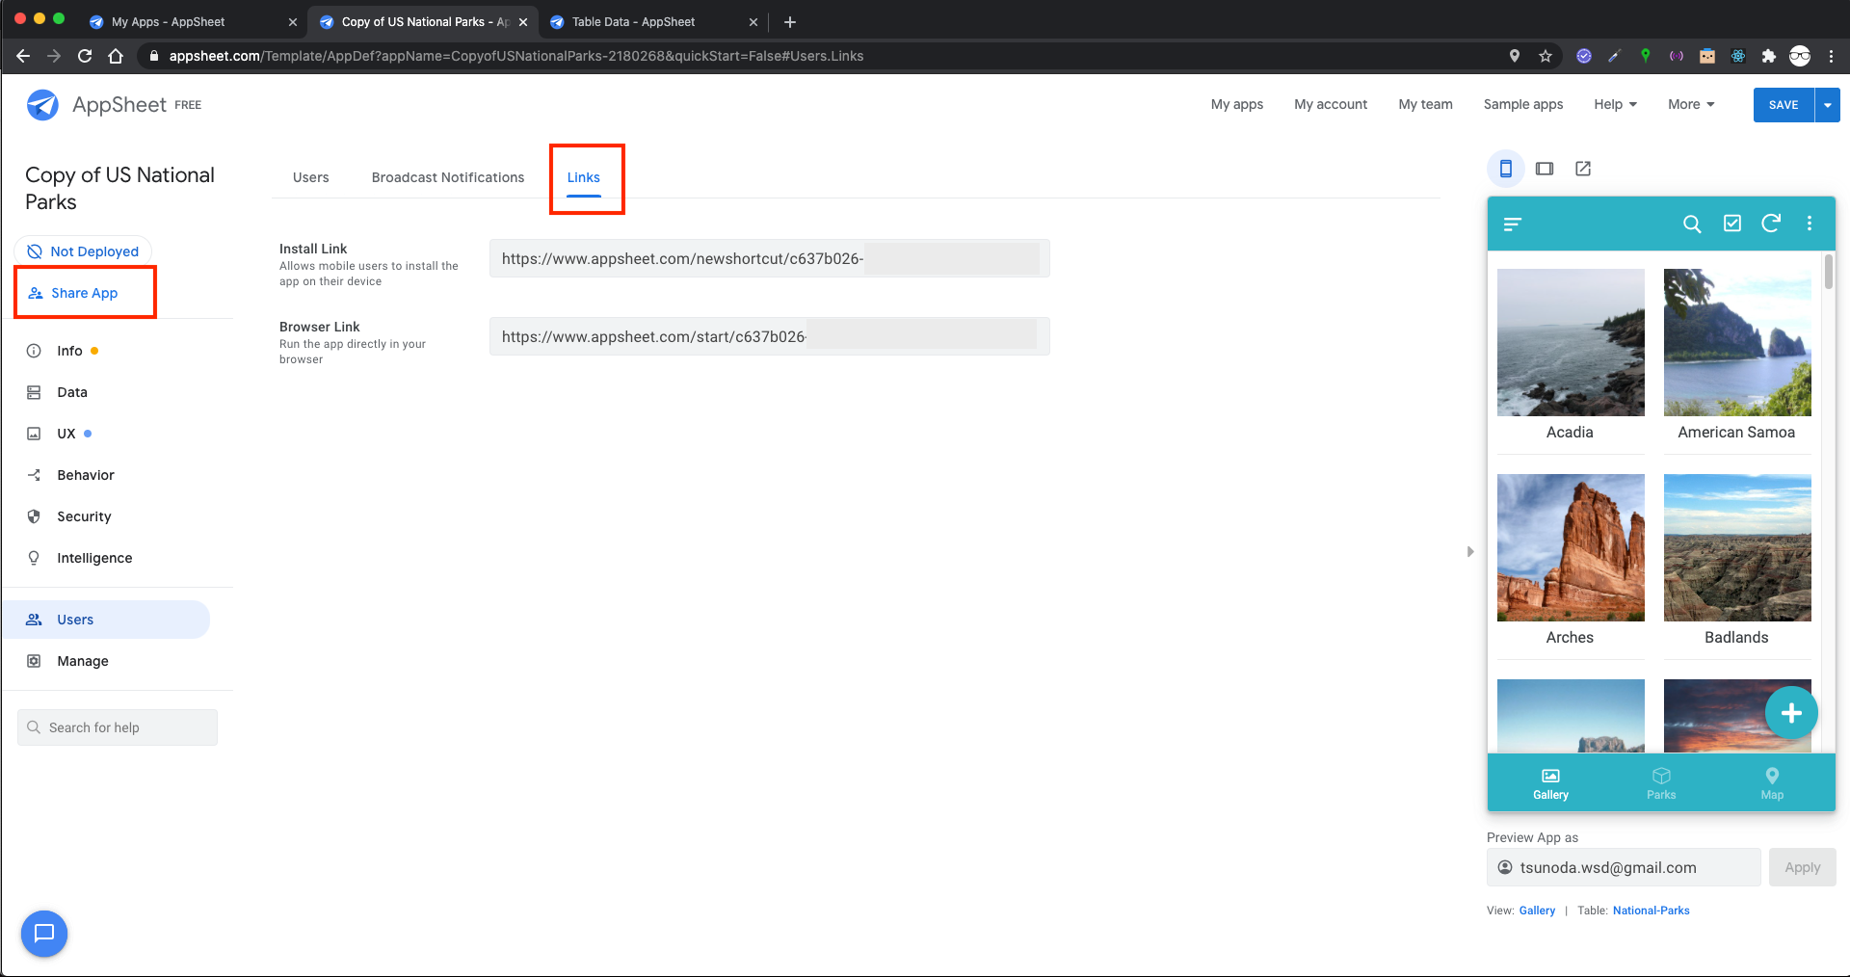Open Intelligence section in sidebar
Screen dimensions: 1850x977
pyautogui.click(x=94, y=558)
